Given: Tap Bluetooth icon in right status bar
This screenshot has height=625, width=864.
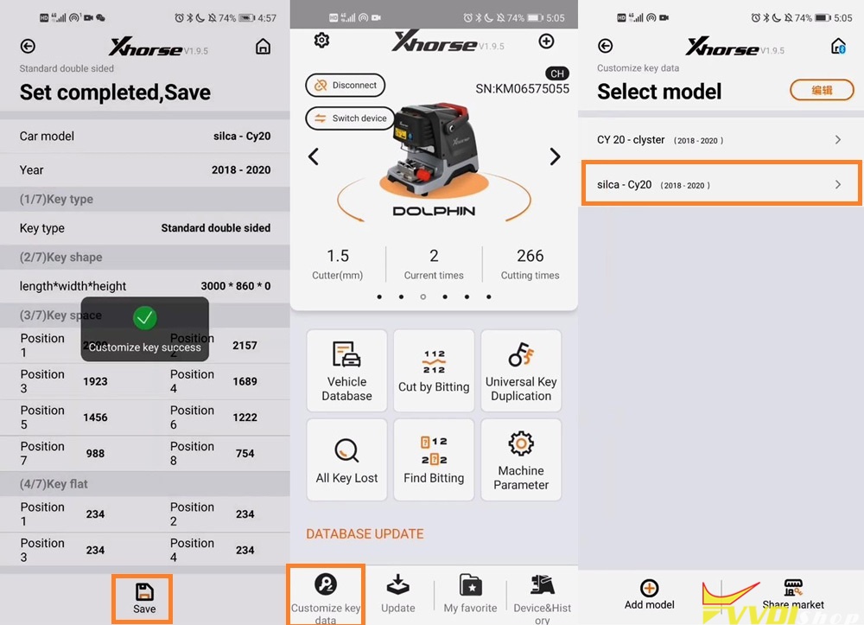Looking at the screenshot, I should click(766, 18).
